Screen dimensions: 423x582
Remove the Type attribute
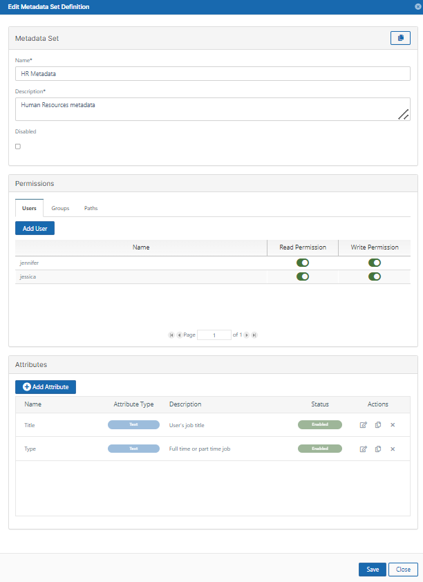[393, 449]
